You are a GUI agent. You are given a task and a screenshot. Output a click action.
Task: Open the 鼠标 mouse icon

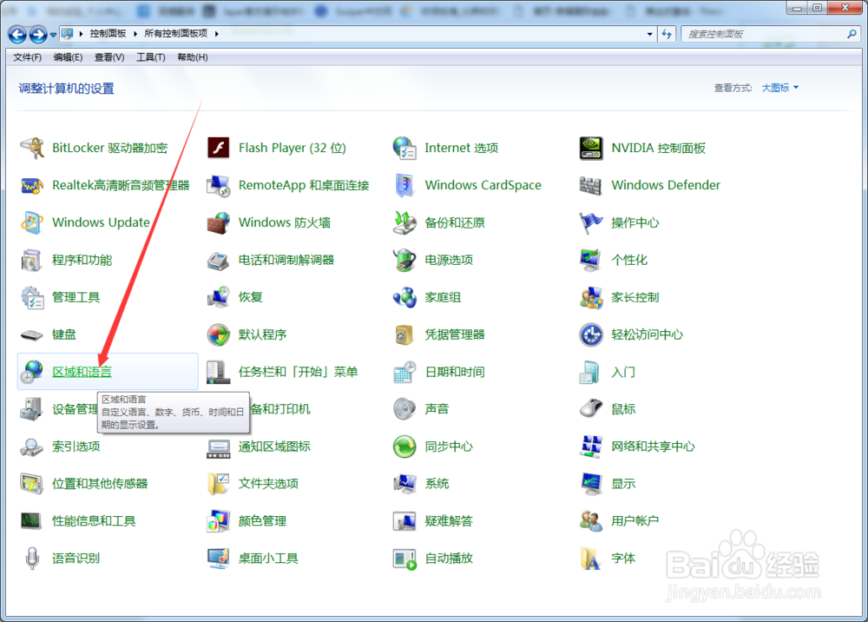tap(591, 409)
